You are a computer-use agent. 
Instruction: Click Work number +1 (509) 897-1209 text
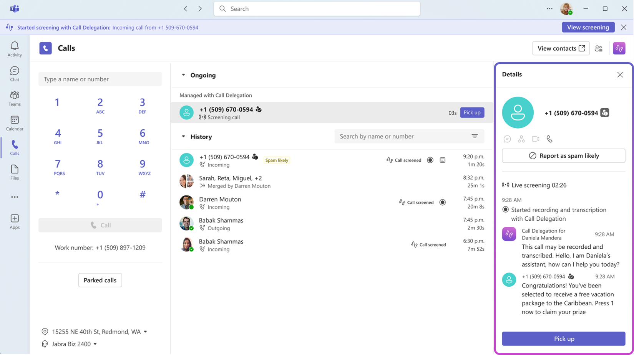[x=100, y=248]
